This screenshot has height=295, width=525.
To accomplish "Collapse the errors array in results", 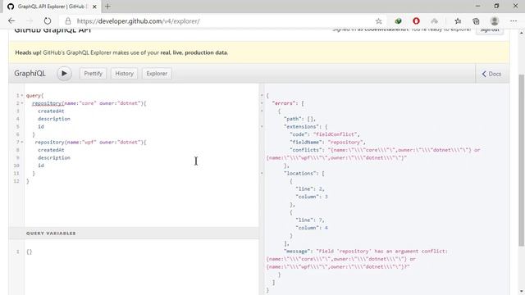I will click(262, 103).
